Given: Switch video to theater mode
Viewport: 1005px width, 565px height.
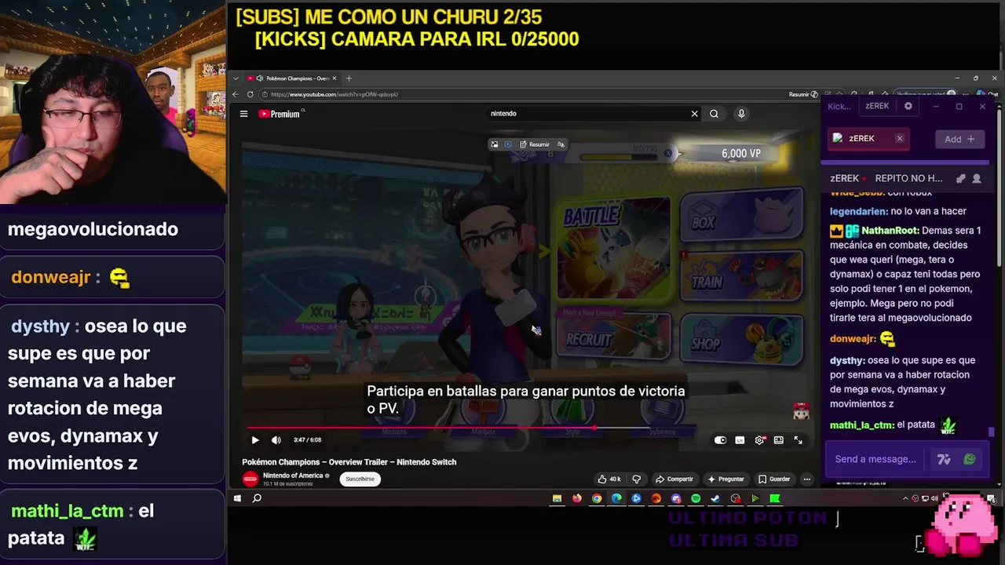Looking at the screenshot, I should 779,440.
